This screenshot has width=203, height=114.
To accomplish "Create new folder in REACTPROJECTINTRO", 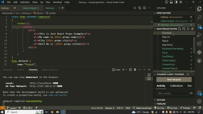I will [184, 29].
